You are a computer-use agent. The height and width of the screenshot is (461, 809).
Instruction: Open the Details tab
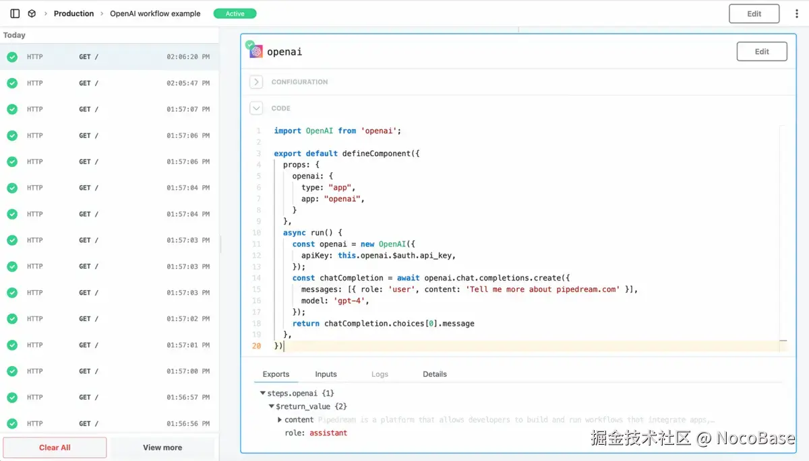click(x=435, y=374)
